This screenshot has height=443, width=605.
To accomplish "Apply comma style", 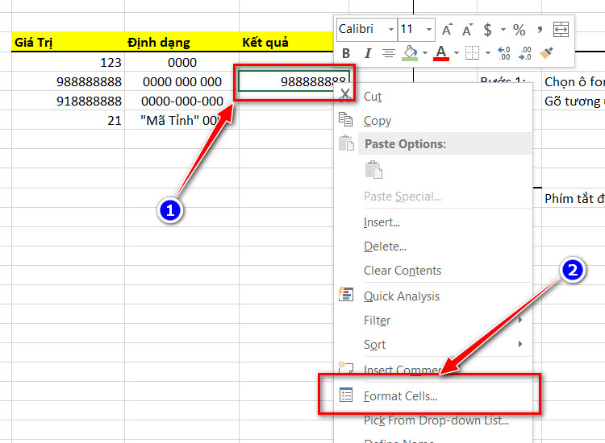I will click(x=540, y=29).
